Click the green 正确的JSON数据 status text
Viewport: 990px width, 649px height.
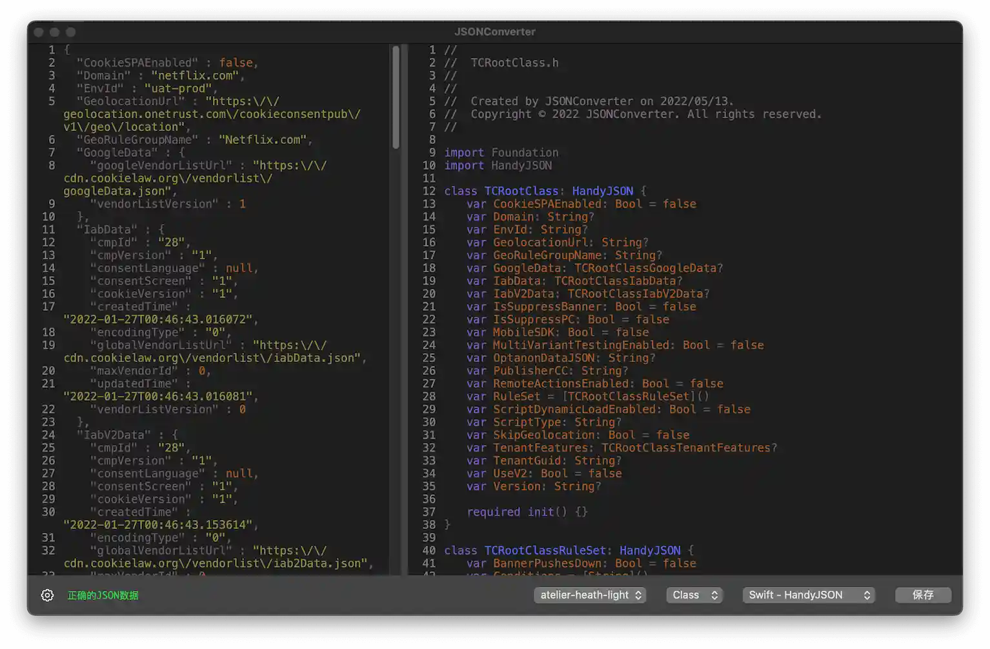coord(103,595)
